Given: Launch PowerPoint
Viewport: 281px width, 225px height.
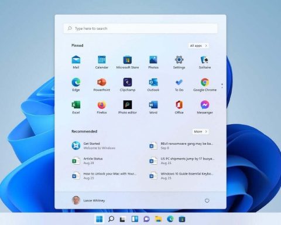Looking at the screenshot, I should coord(102,85).
